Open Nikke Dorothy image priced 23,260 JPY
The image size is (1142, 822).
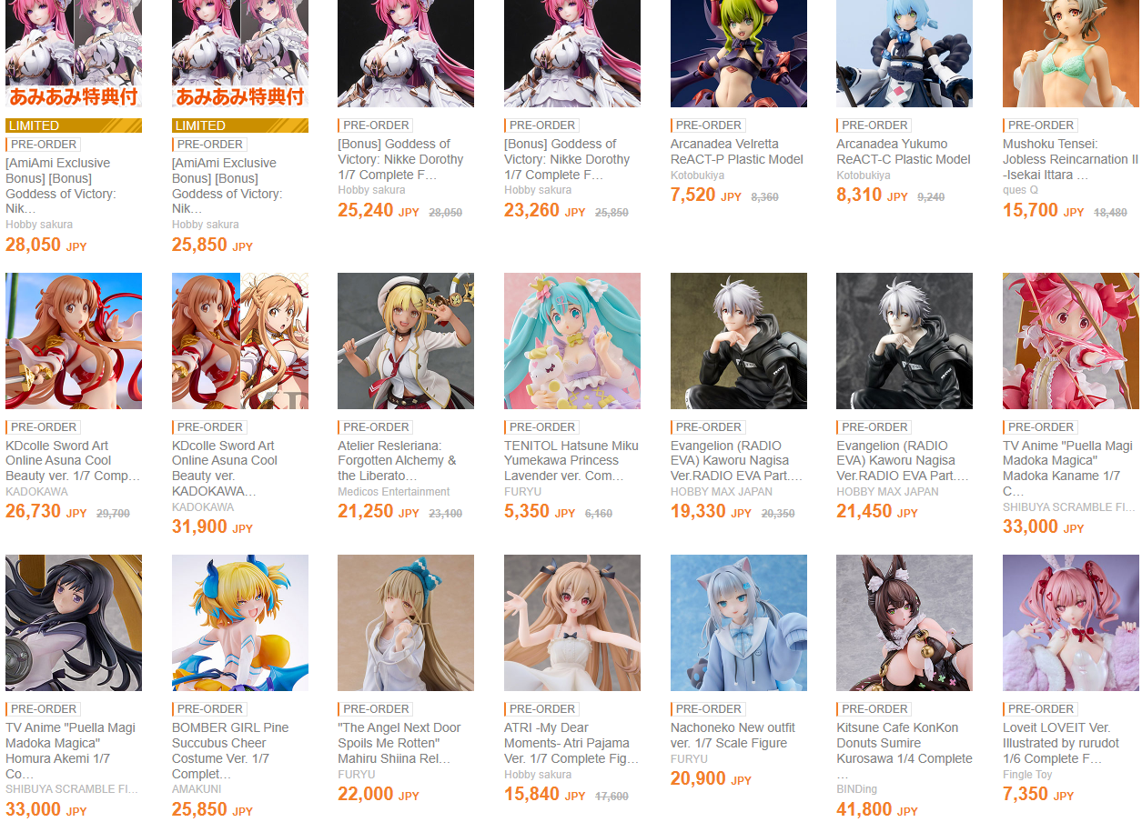572,54
